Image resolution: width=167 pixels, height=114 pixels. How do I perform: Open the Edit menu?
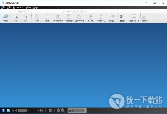[9, 7]
